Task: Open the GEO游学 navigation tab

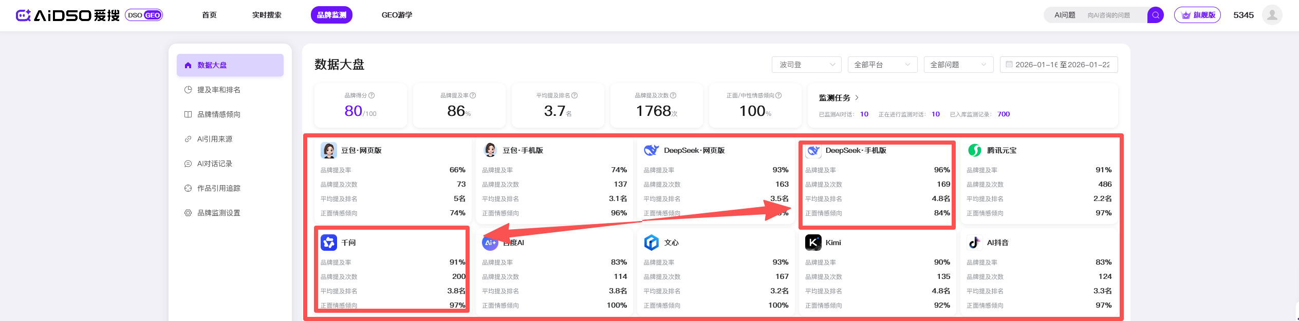Action: [397, 15]
